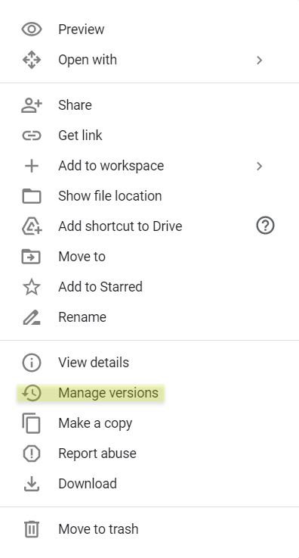Viewport: 299px width, 558px height.
Task: Click the eye Preview icon
Action: click(32, 30)
